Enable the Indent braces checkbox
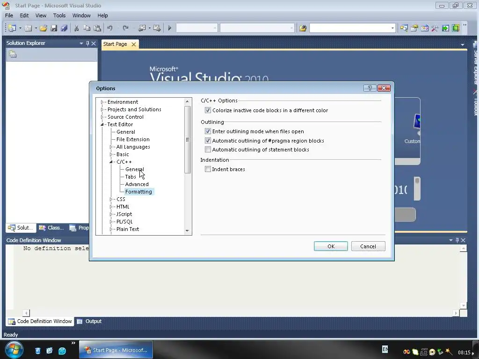The width and height of the screenshot is (479, 359). [x=208, y=169]
